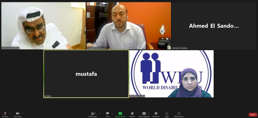Select the world disability union video tile

point(43,26)
